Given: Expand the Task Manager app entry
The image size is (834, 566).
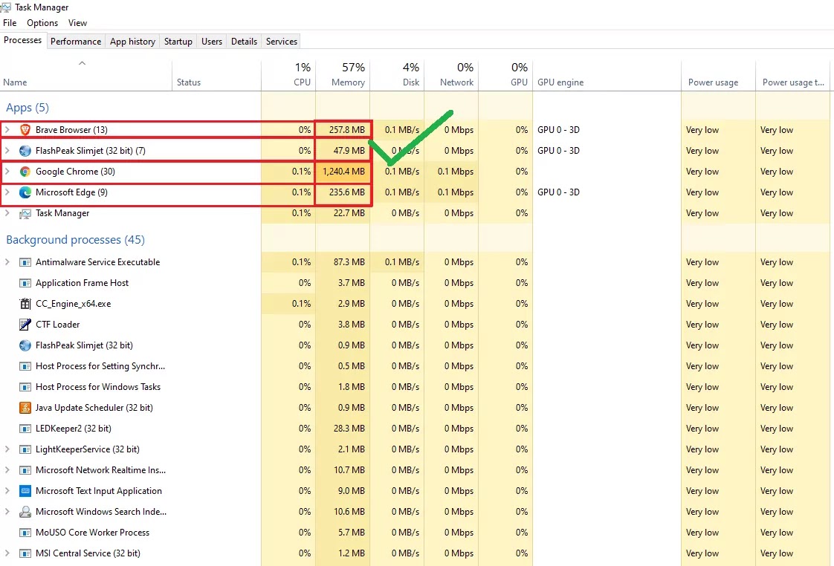Looking at the screenshot, I should point(7,213).
